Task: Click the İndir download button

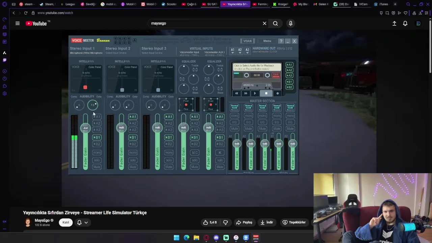Action: [x=267, y=222]
